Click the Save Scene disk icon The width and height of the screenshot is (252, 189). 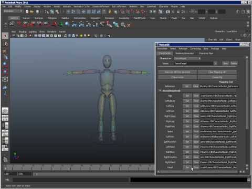point(37,12)
